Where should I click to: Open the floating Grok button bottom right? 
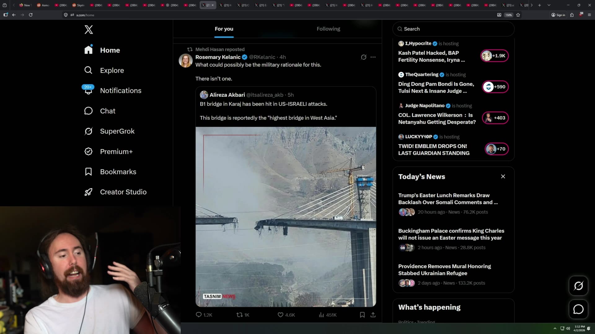(578, 286)
